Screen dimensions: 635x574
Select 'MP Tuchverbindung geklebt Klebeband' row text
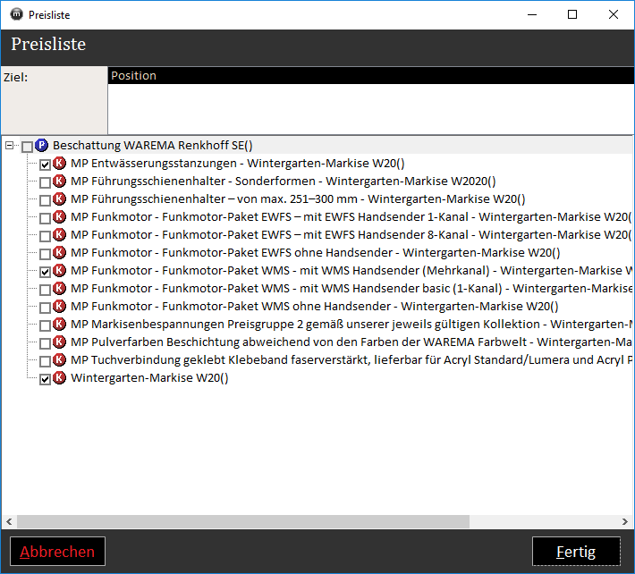tap(351, 359)
